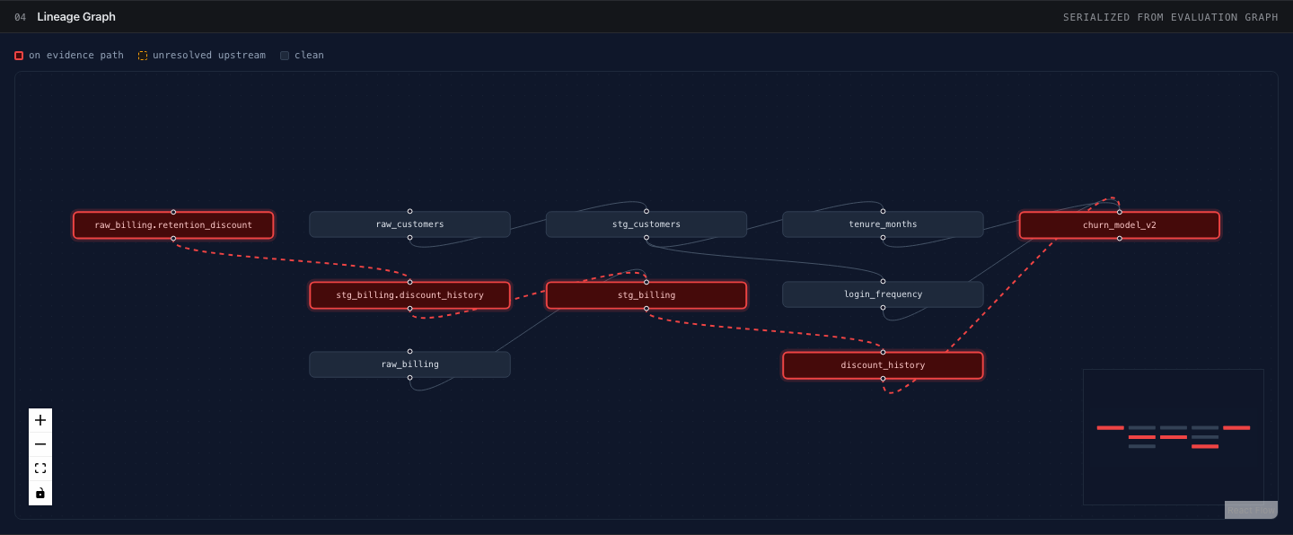The height and width of the screenshot is (535, 1293).
Task: Zoom out the lineage graph
Action: (40, 444)
